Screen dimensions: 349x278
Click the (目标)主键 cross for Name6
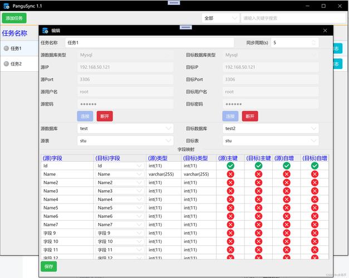(x=258, y=216)
